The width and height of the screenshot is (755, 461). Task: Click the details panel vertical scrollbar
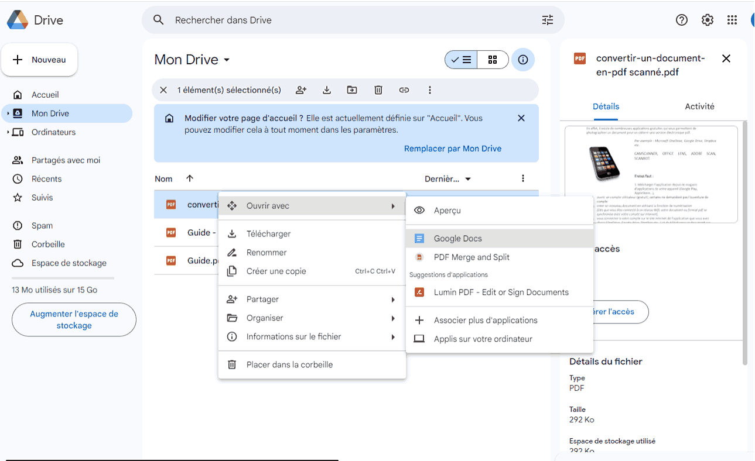coord(745,243)
